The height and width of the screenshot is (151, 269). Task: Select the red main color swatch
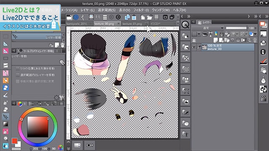click(x=15, y=141)
